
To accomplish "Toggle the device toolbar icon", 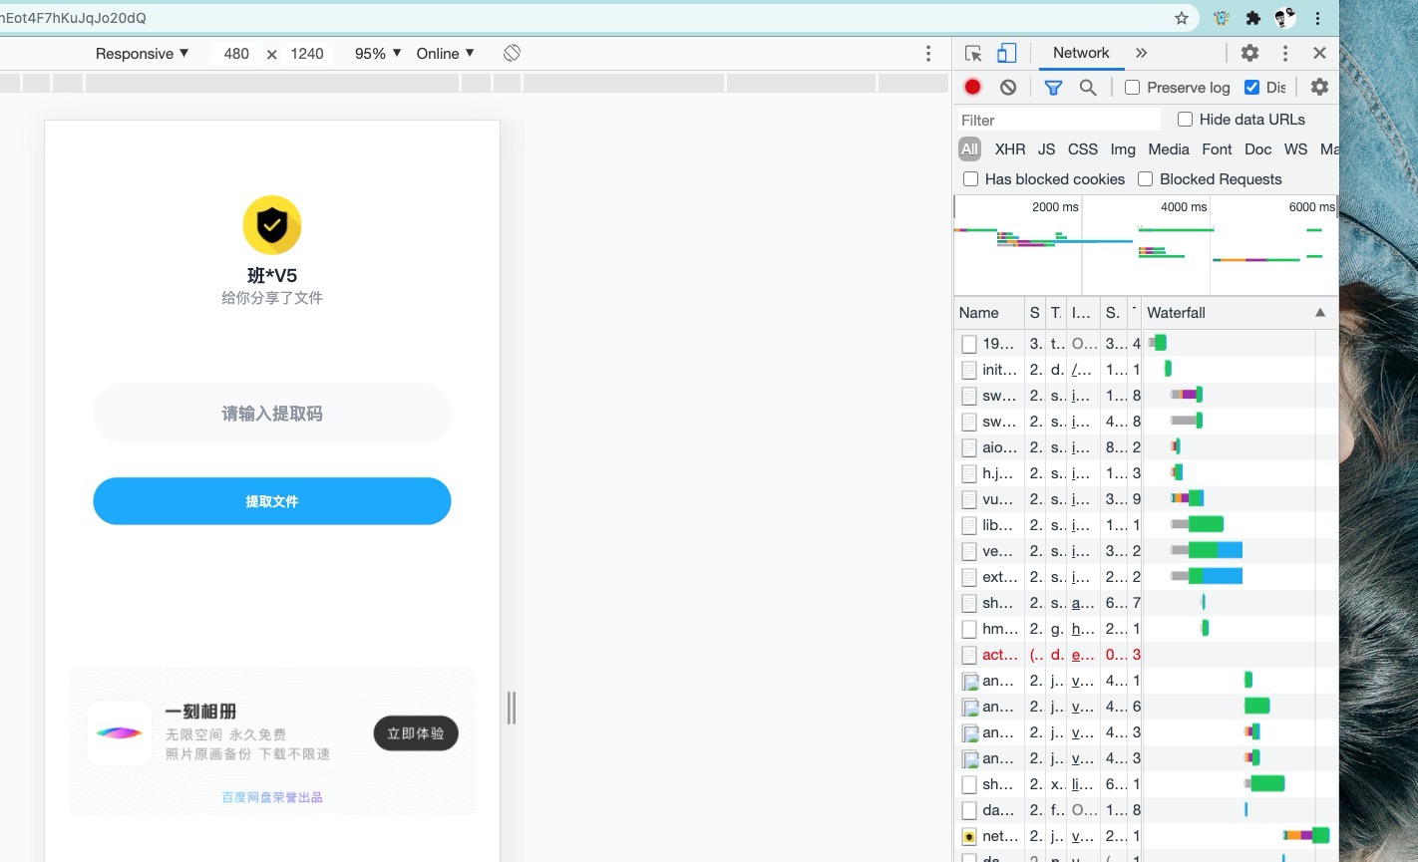I will [x=1007, y=54].
